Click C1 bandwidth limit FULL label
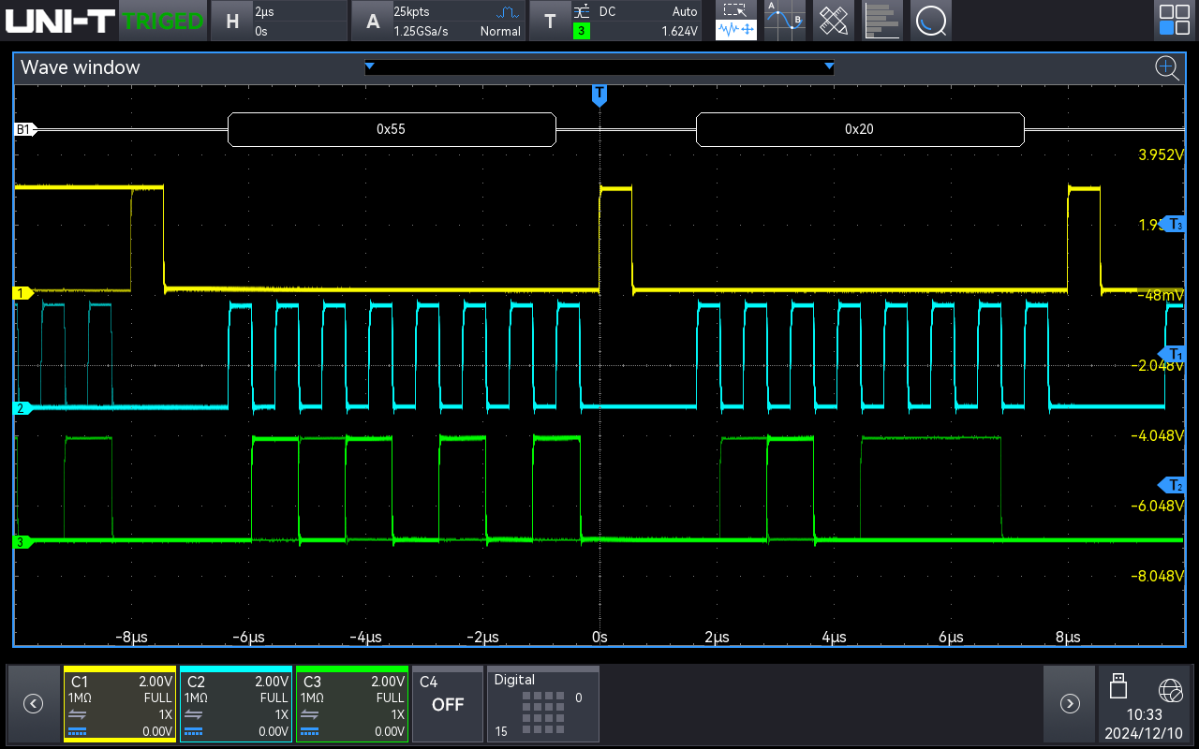1199x749 pixels. point(157,698)
